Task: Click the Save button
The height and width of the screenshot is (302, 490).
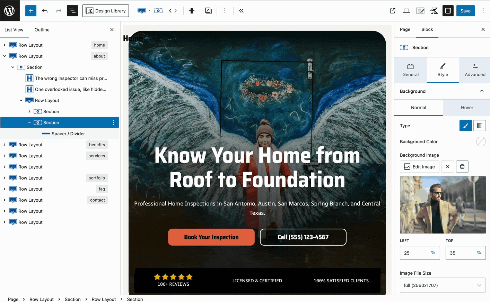Action: click(x=465, y=11)
